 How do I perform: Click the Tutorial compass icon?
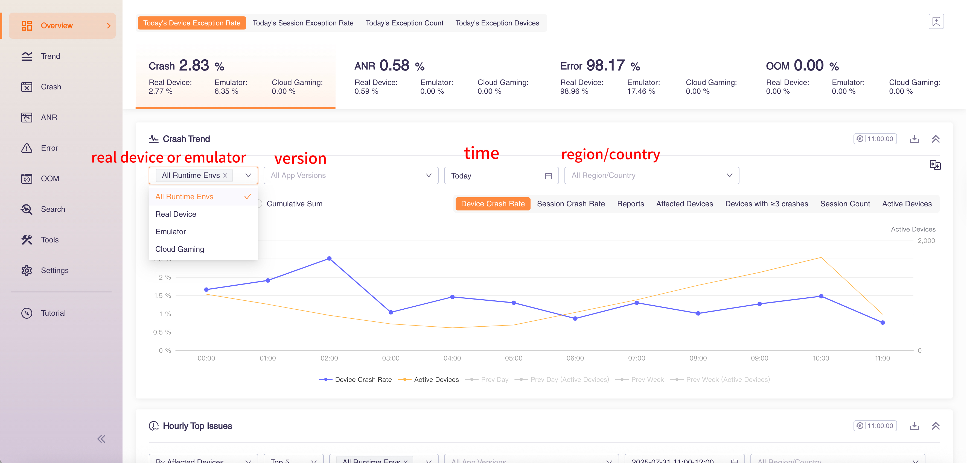tap(27, 313)
